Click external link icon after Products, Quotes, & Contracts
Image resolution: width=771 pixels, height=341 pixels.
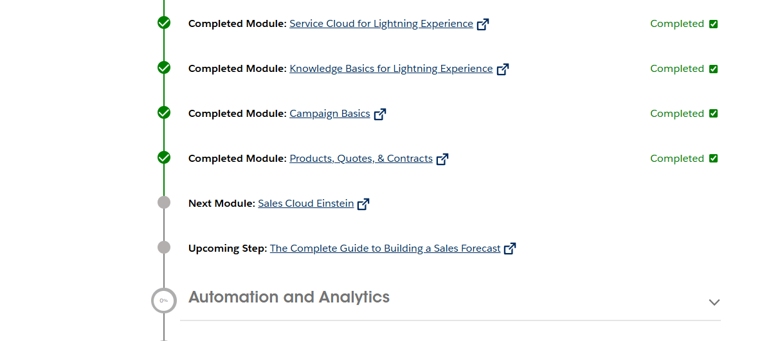pyautogui.click(x=442, y=159)
